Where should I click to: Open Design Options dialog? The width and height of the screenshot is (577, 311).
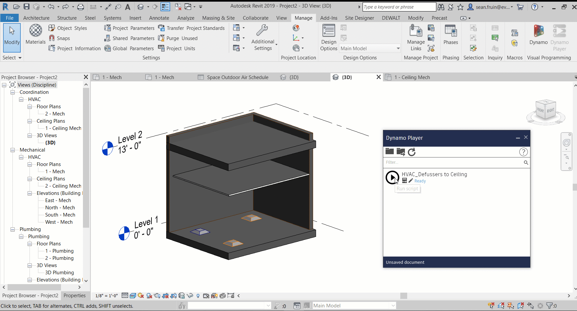coord(328,38)
